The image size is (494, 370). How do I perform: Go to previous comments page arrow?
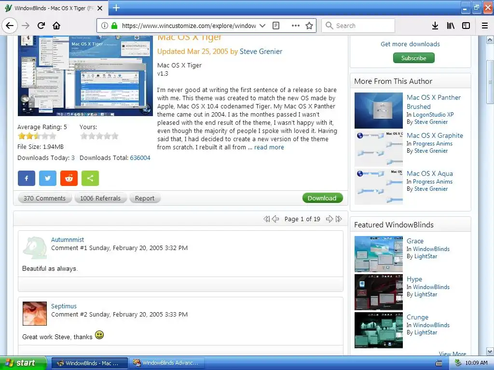tap(275, 219)
